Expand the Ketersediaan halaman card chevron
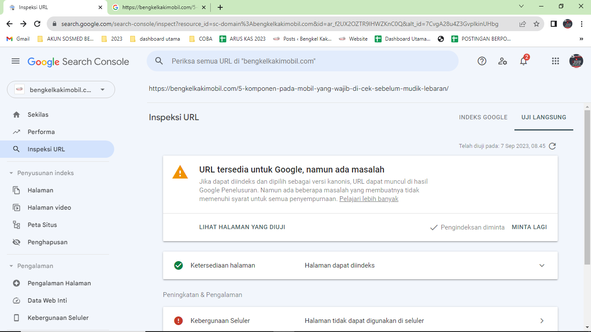 pos(542,265)
